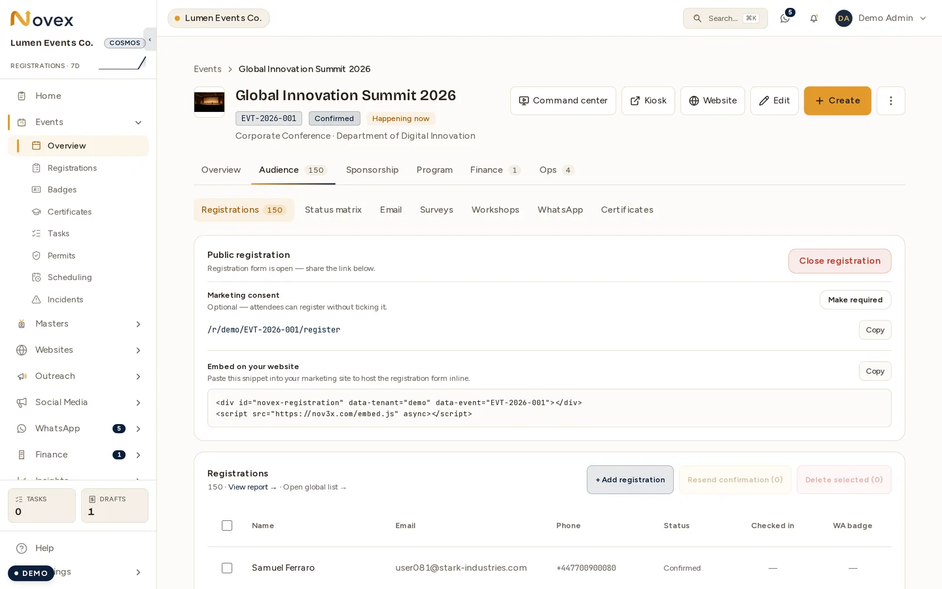The height and width of the screenshot is (589, 942).
Task: Open Badges in the sidebar
Action: pos(62,190)
